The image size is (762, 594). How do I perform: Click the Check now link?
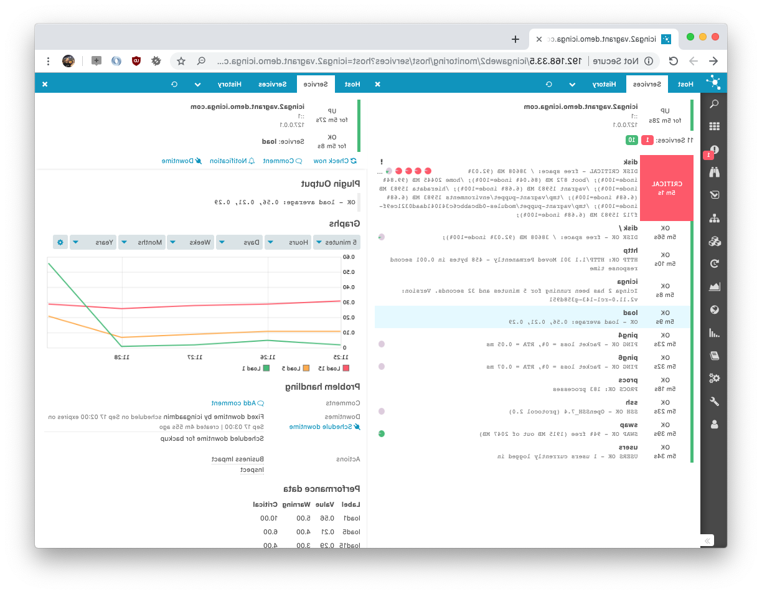click(335, 161)
